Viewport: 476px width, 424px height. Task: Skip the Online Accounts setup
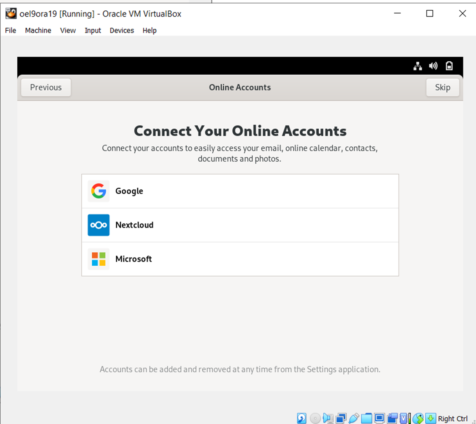pos(442,87)
